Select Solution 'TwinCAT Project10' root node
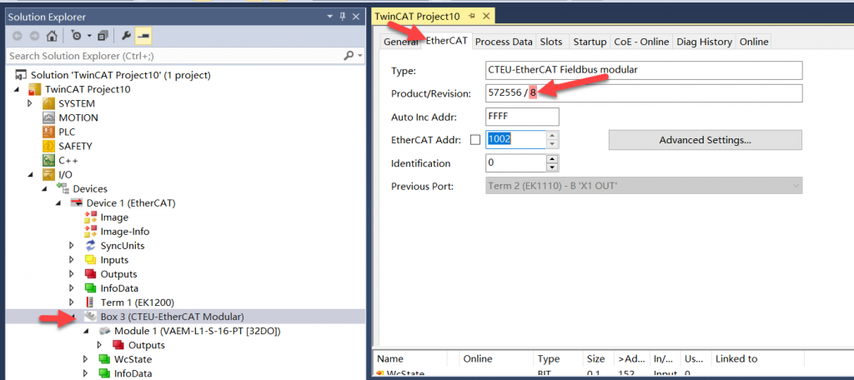Screen dimensions: 854x380 (120, 75)
